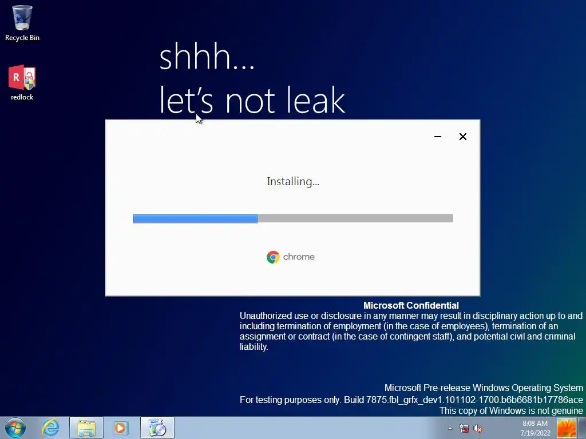Open the 8:08 AM clock and date
Viewport: 586px width, 439px height.
(x=535, y=428)
